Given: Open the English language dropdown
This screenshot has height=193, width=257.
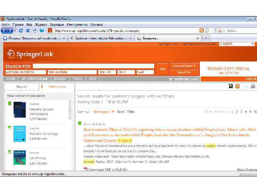Looking at the screenshot, I should pyautogui.click(x=237, y=44).
